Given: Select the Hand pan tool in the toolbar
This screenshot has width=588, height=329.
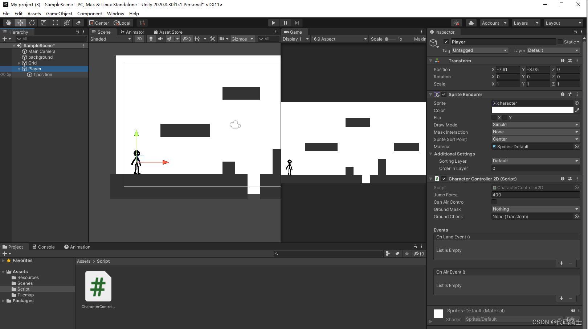Looking at the screenshot, I should [x=8, y=22].
